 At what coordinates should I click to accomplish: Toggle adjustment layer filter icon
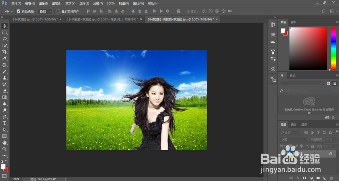pyautogui.click(x=312, y=133)
